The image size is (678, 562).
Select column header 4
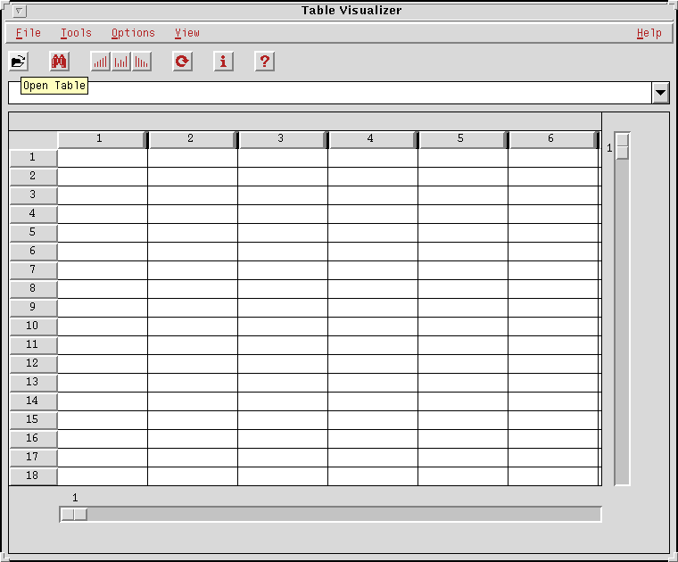point(371,140)
